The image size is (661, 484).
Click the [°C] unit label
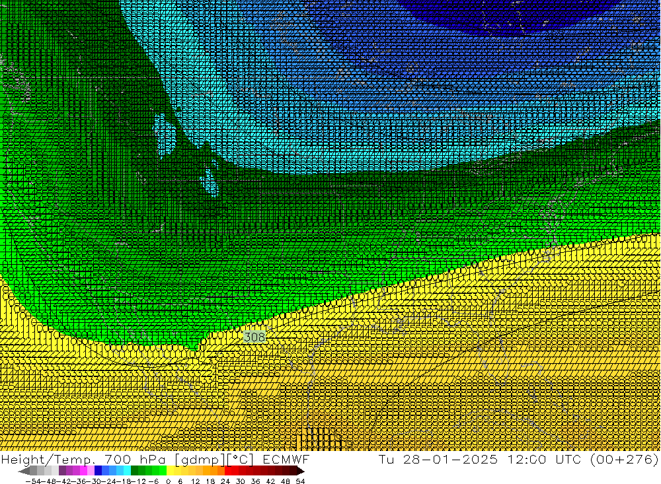(x=241, y=459)
